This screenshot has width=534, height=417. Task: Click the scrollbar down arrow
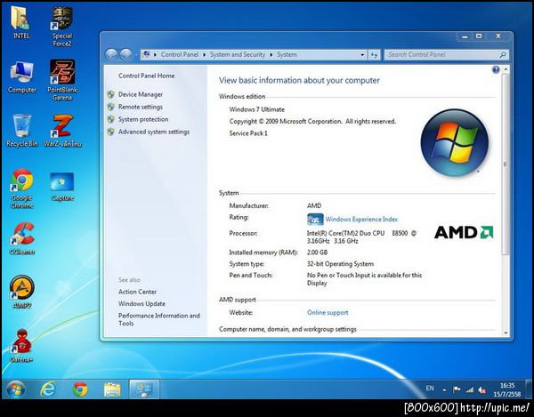[x=506, y=333]
